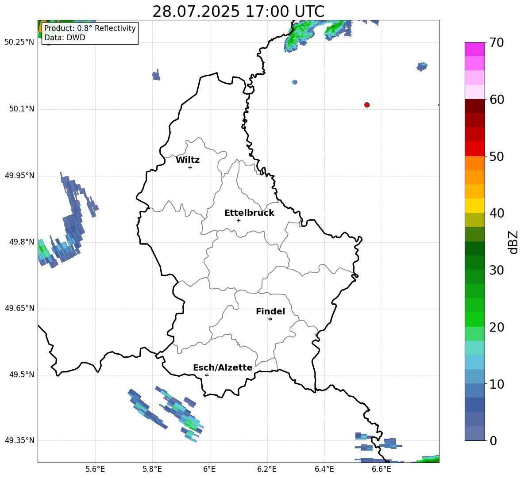This screenshot has height=478, width=524.
Task: Click the 49.95°N latitude label
Action: (x=19, y=176)
